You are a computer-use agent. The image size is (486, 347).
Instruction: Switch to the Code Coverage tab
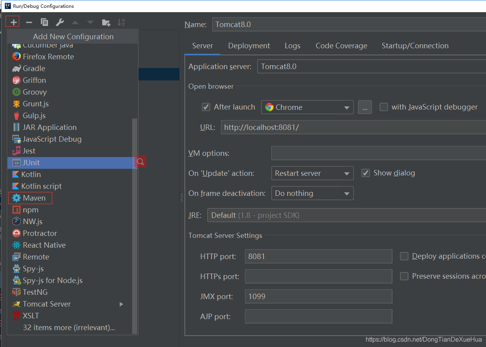coord(341,46)
